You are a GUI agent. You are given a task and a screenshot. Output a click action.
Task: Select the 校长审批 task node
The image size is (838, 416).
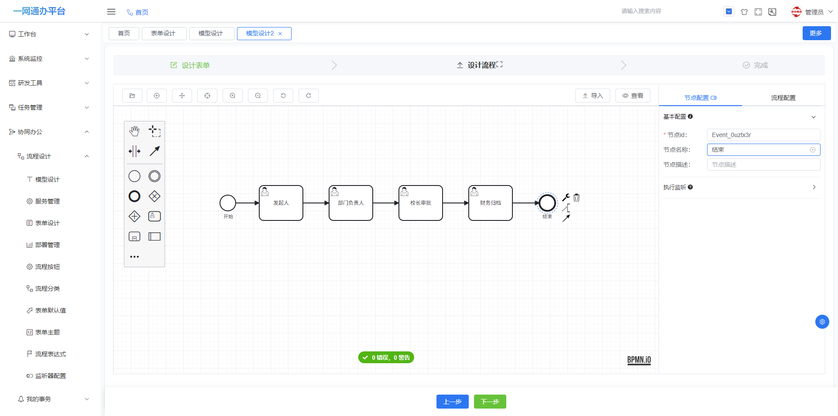point(421,203)
